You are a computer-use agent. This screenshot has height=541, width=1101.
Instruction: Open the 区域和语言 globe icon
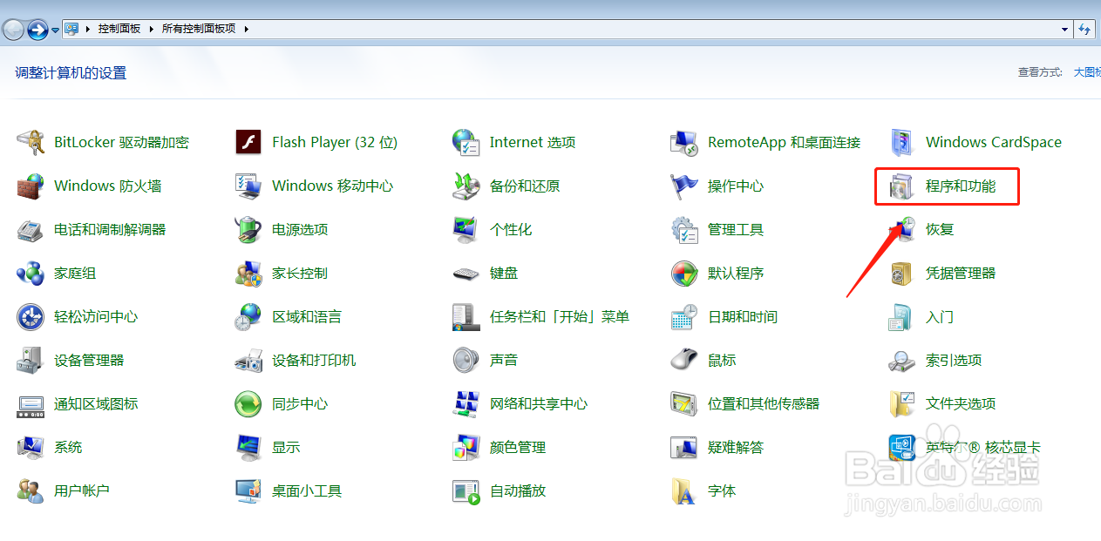(x=248, y=316)
